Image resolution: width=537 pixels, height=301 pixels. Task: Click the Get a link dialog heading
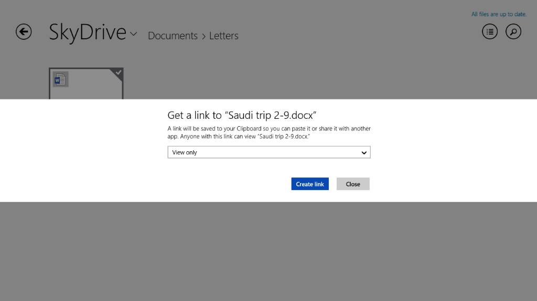[x=242, y=115]
